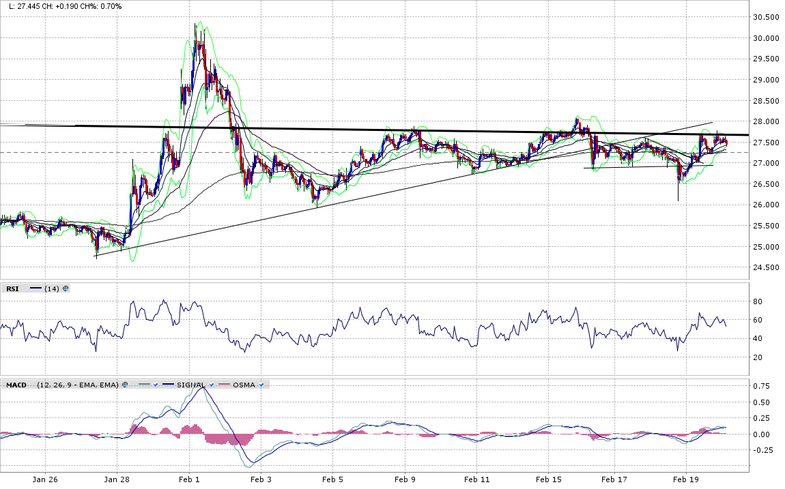Click MACD parameters (12, 26, 9 - EMA, EMA)
Viewport: 785px width, 489px height.
click(x=75, y=385)
